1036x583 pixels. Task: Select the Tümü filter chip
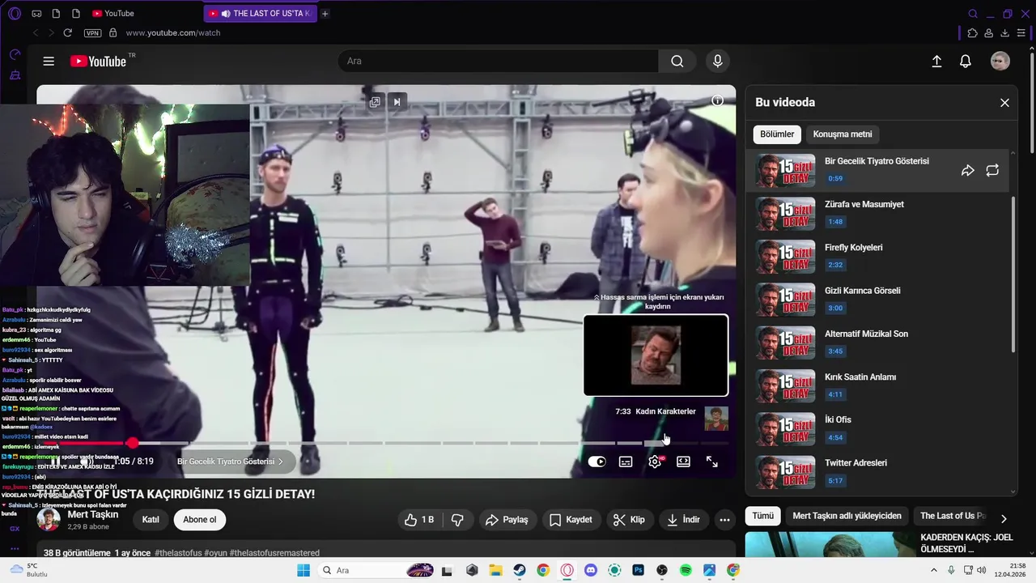coord(762,516)
